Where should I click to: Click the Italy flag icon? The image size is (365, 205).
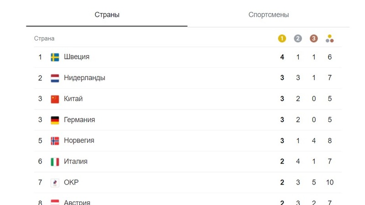pyautogui.click(x=55, y=162)
